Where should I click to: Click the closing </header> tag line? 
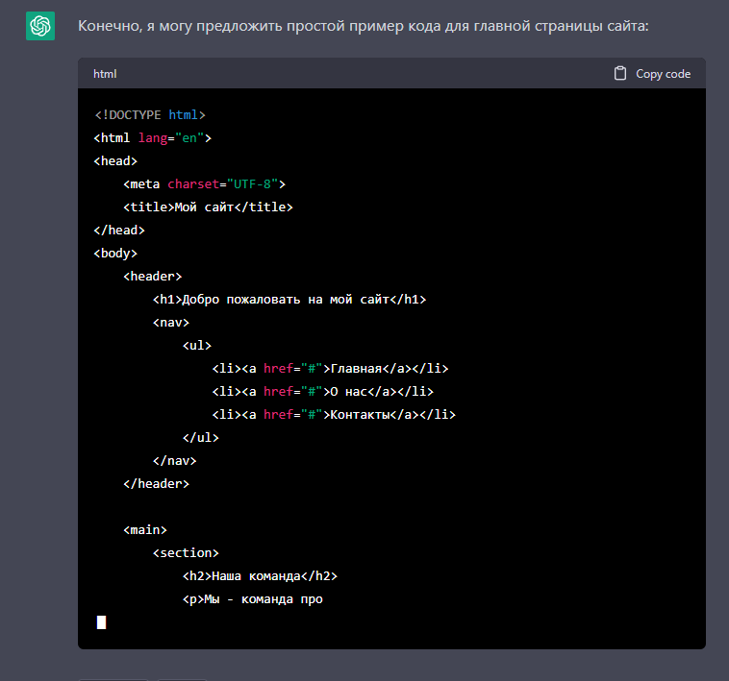pyautogui.click(x=156, y=484)
